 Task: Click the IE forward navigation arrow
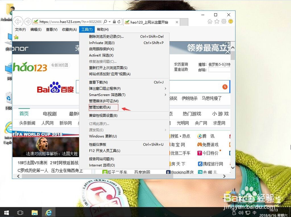[x=28, y=22]
